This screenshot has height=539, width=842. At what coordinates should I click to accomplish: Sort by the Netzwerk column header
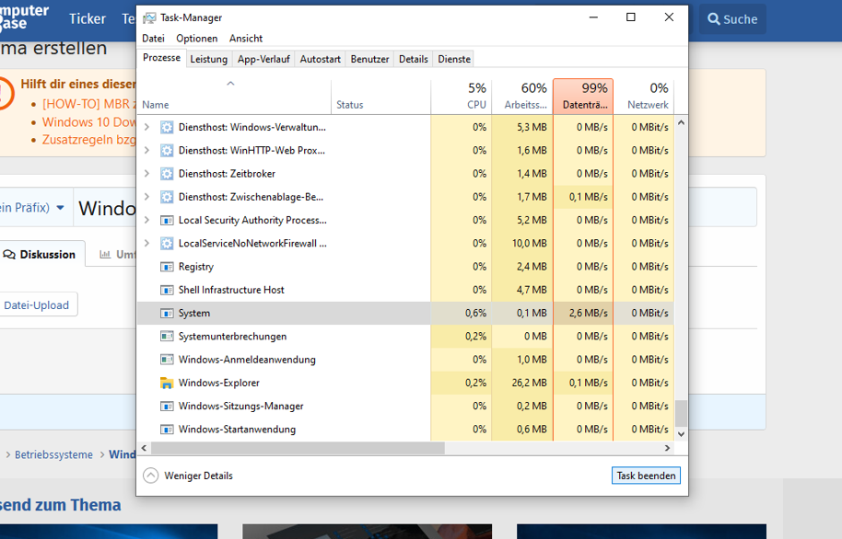coord(644,96)
